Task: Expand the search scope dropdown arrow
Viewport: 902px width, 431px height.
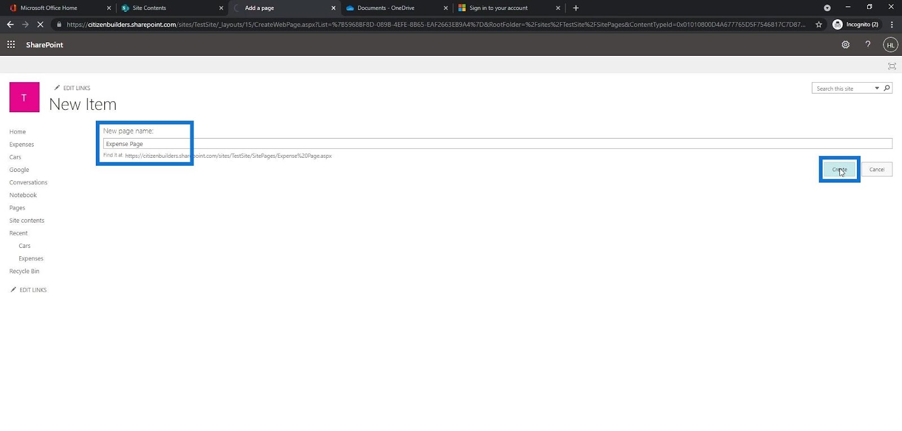Action: (x=877, y=88)
